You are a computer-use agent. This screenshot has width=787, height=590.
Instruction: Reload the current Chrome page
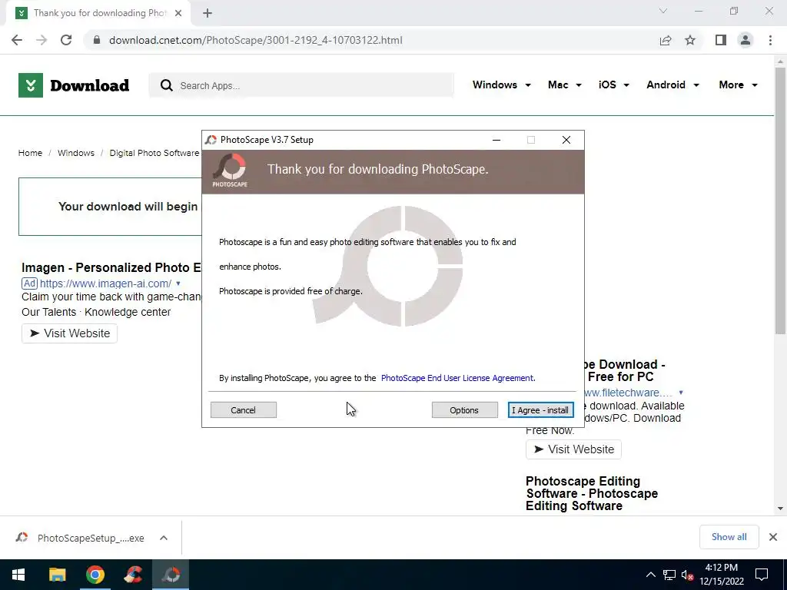click(66, 40)
